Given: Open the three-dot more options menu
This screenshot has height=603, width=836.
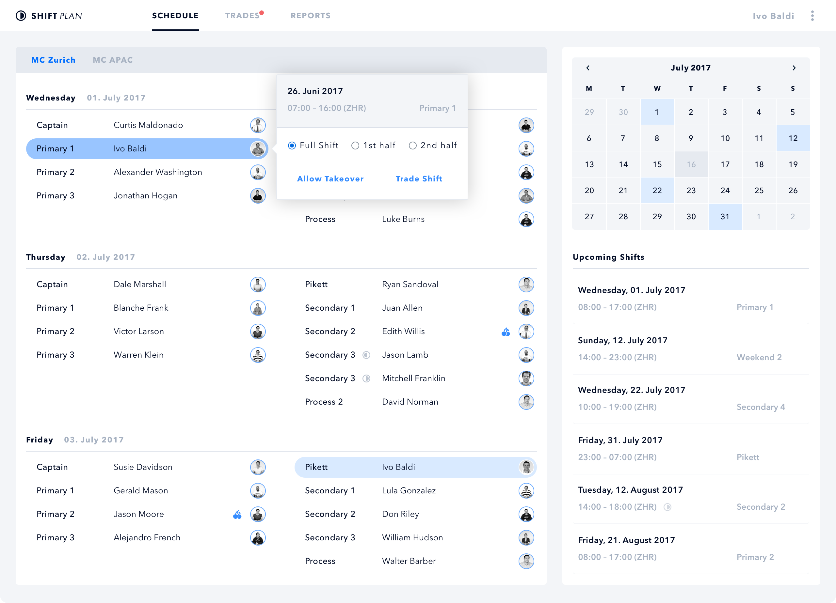Looking at the screenshot, I should [x=812, y=15].
